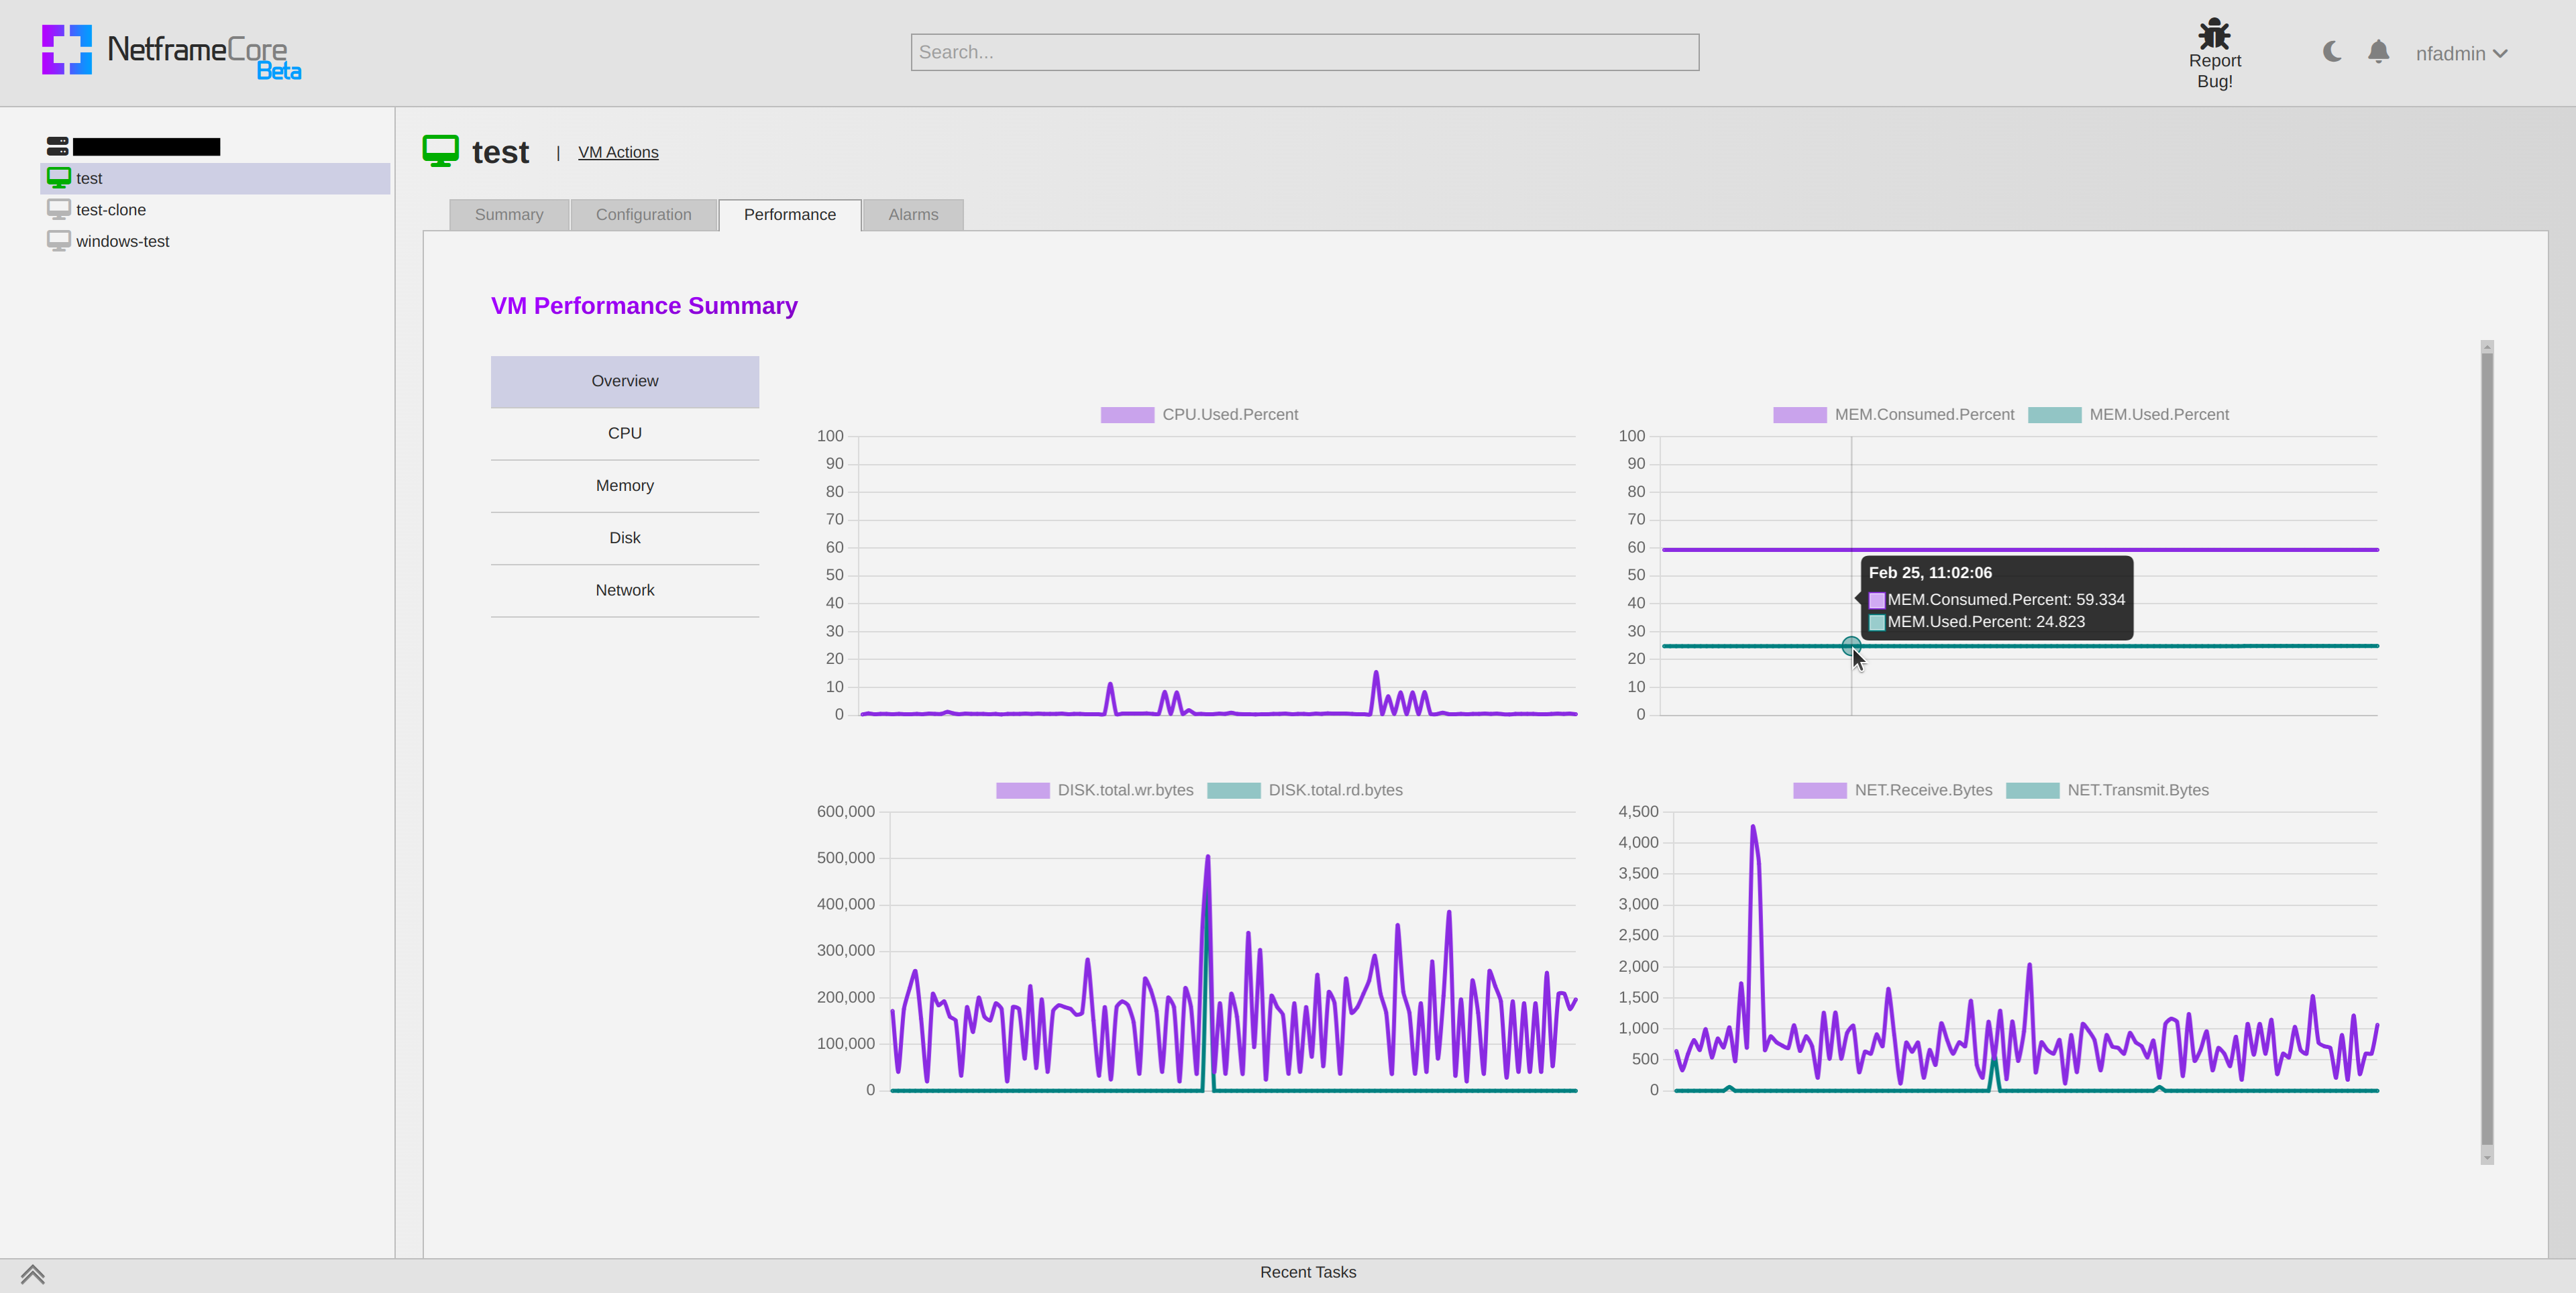Viewport: 2576px width, 1293px height.
Task: Click the host server icon in the sidebar
Action: pos(58,146)
